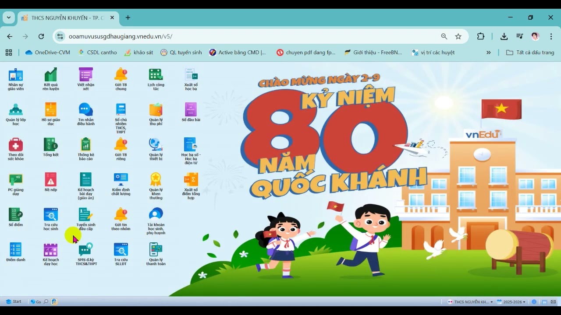Open PC giảng dạy icon
Image resolution: width=561 pixels, height=315 pixels.
click(16, 184)
